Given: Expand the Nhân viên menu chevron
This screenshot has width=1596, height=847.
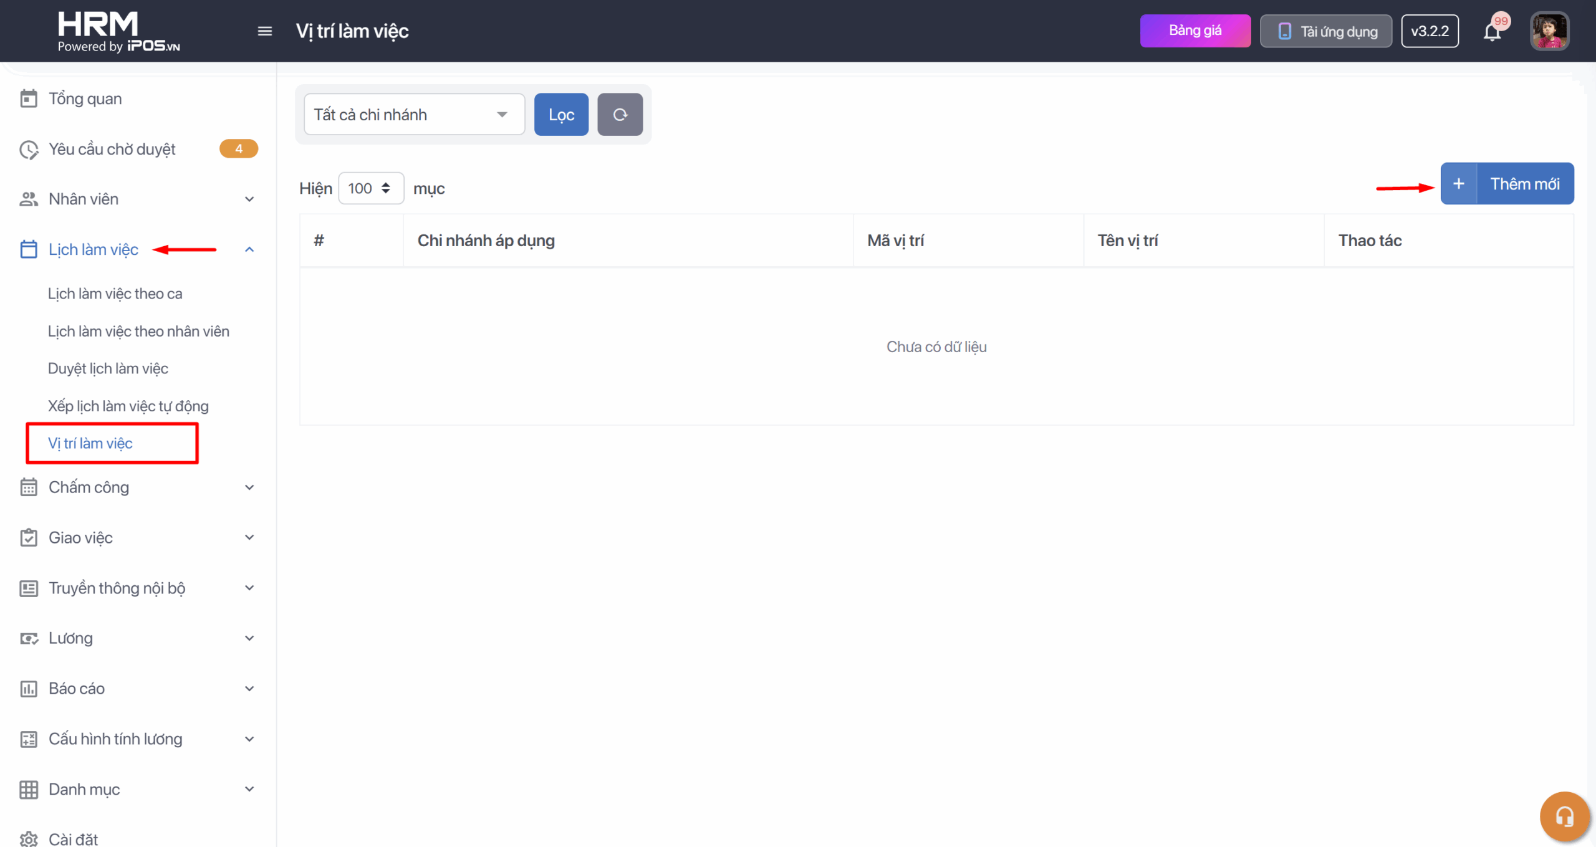Looking at the screenshot, I should pos(249,199).
